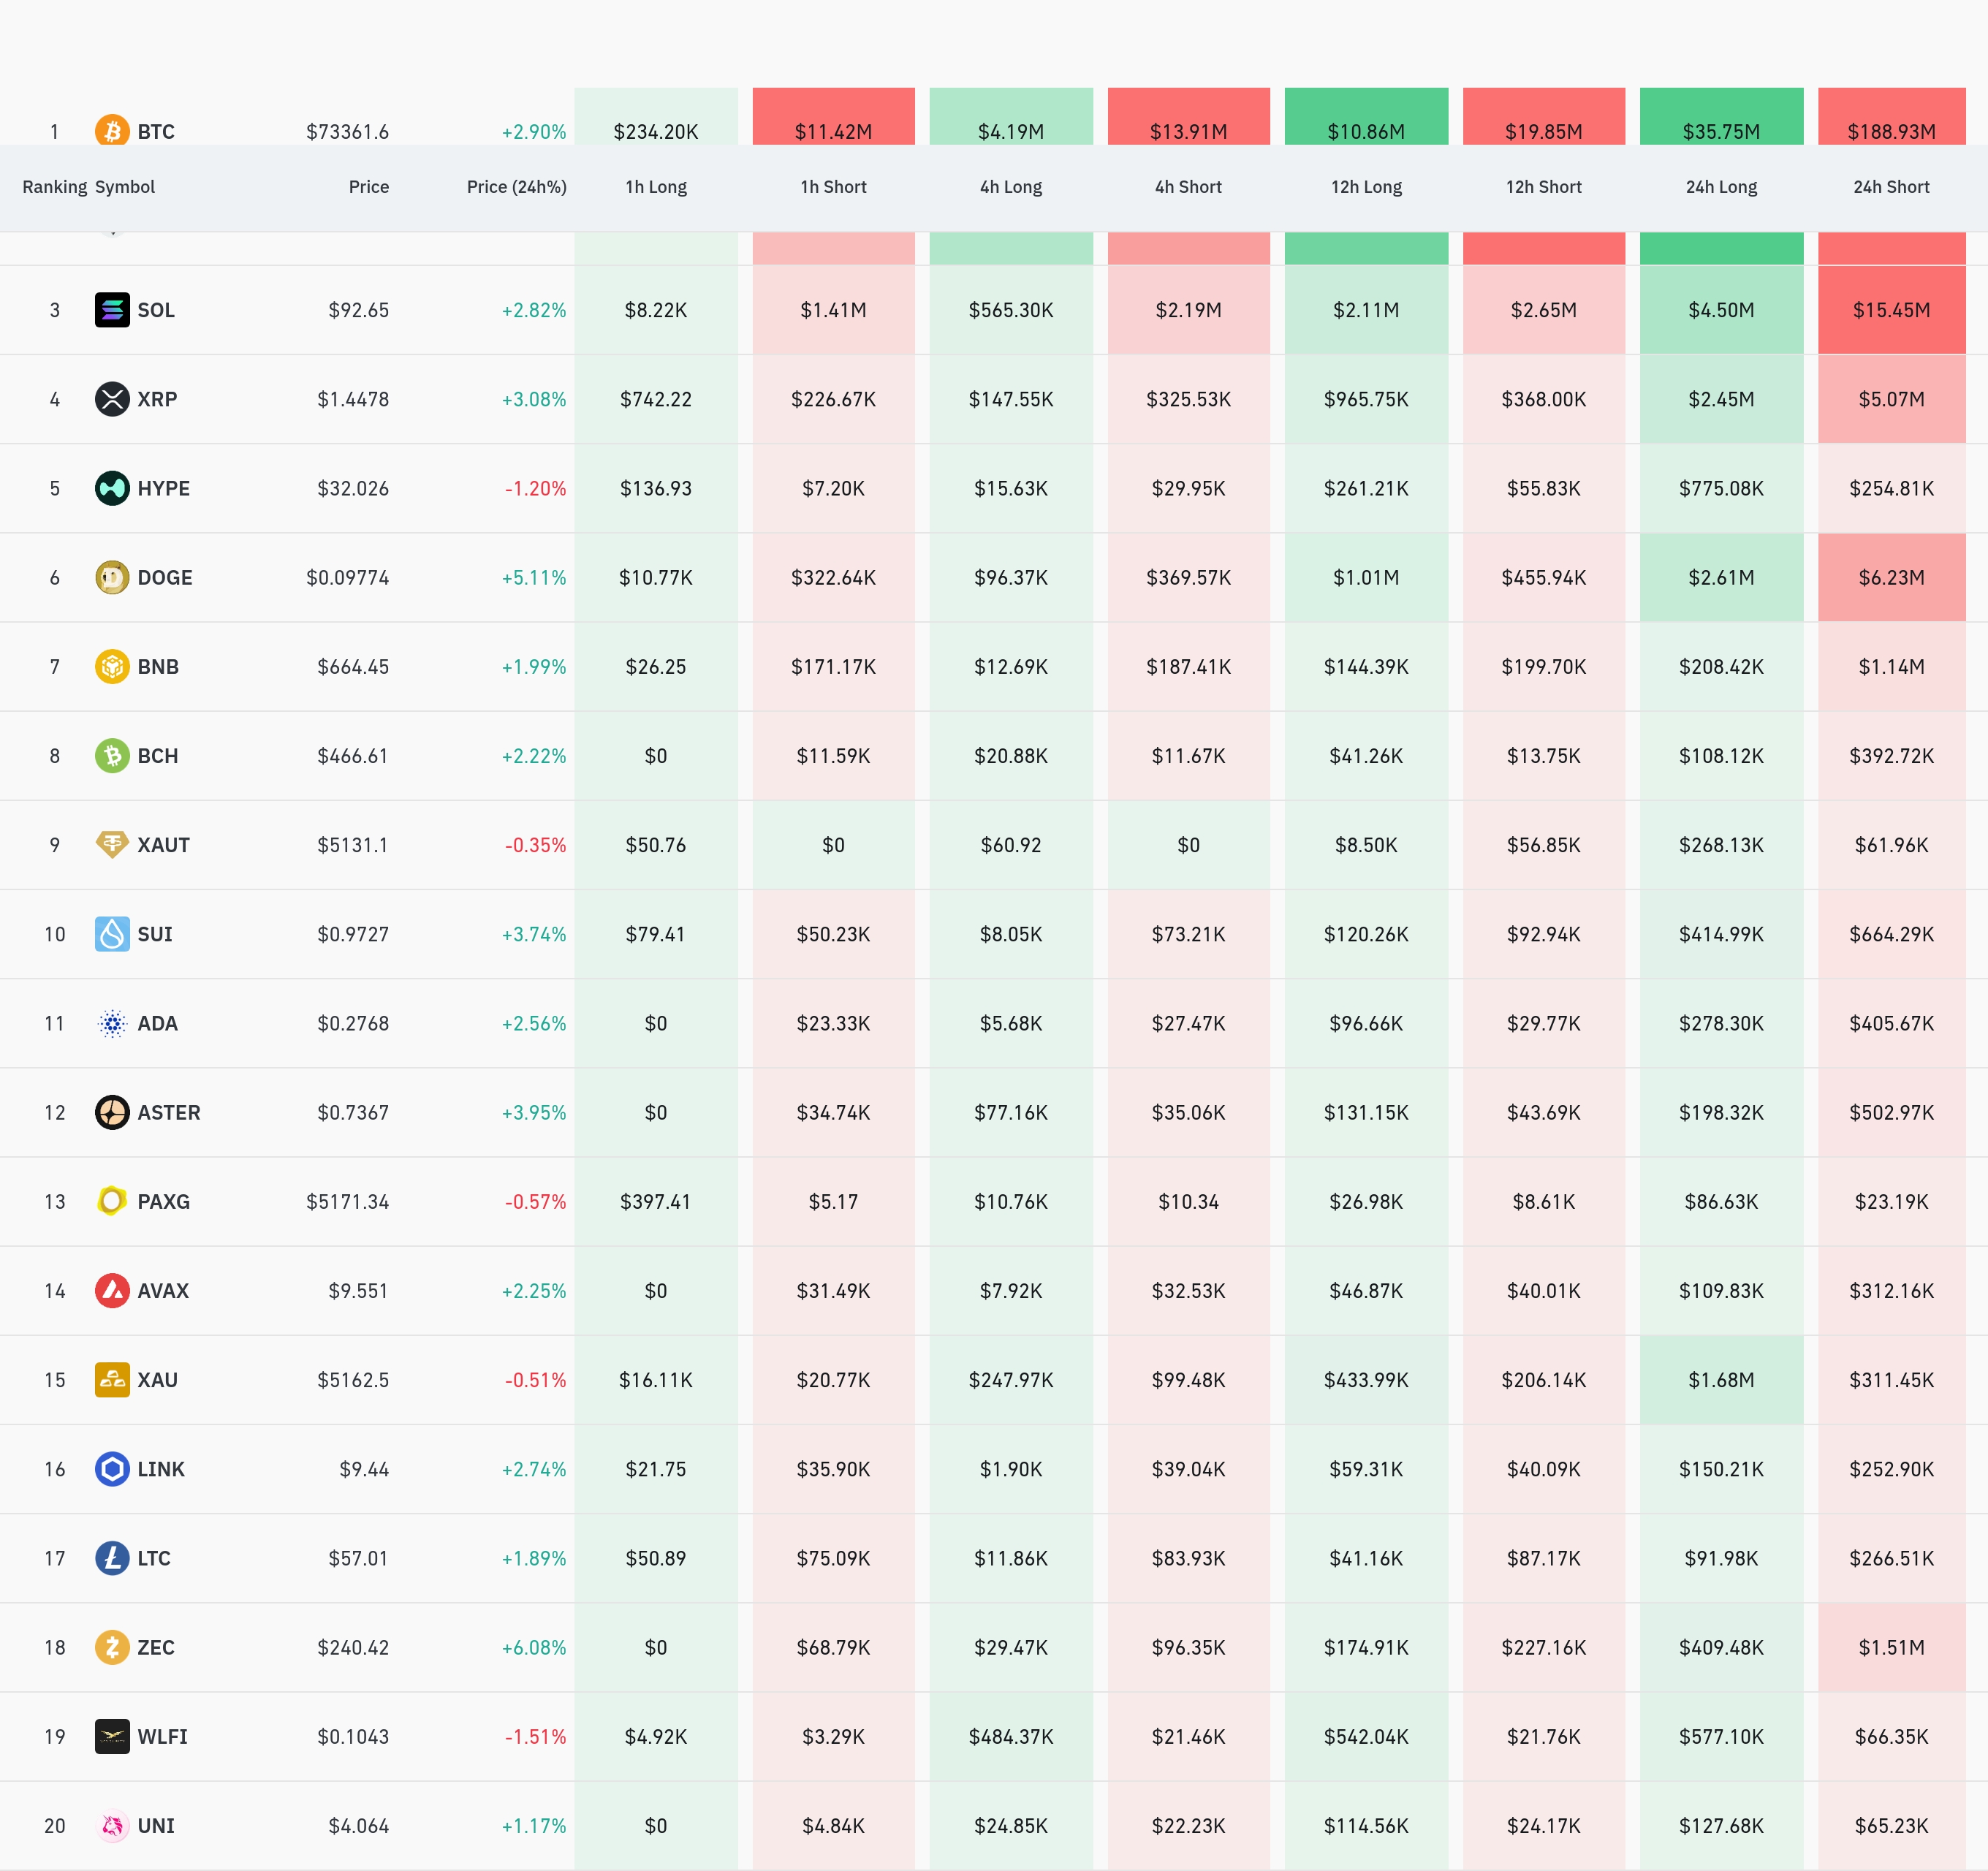Click the XRP coin icon
The width and height of the screenshot is (1988, 1871).
pos(112,399)
